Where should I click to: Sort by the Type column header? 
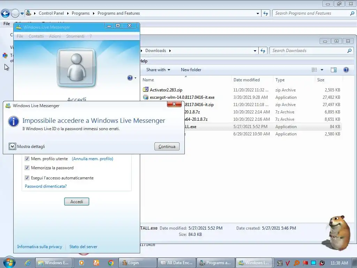(x=294, y=80)
